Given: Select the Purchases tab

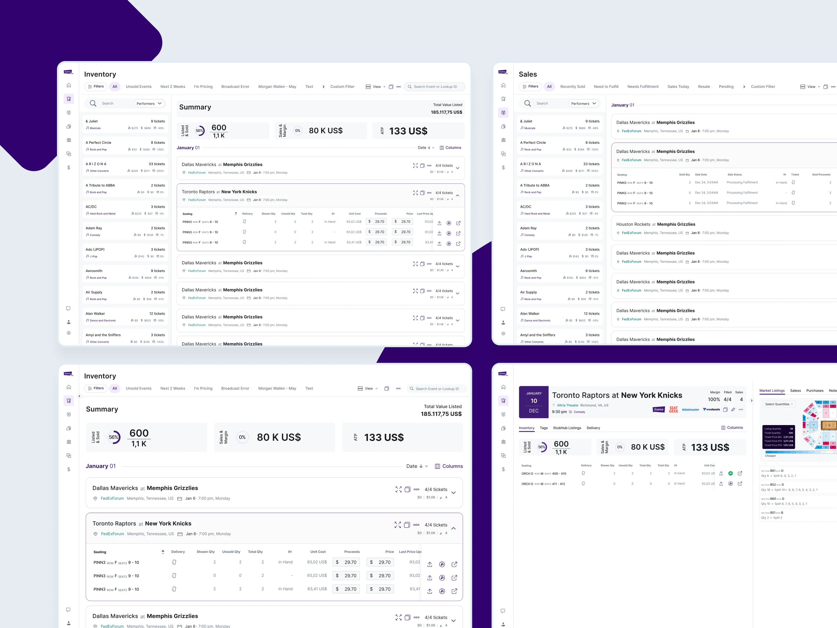Looking at the screenshot, I should point(814,391).
